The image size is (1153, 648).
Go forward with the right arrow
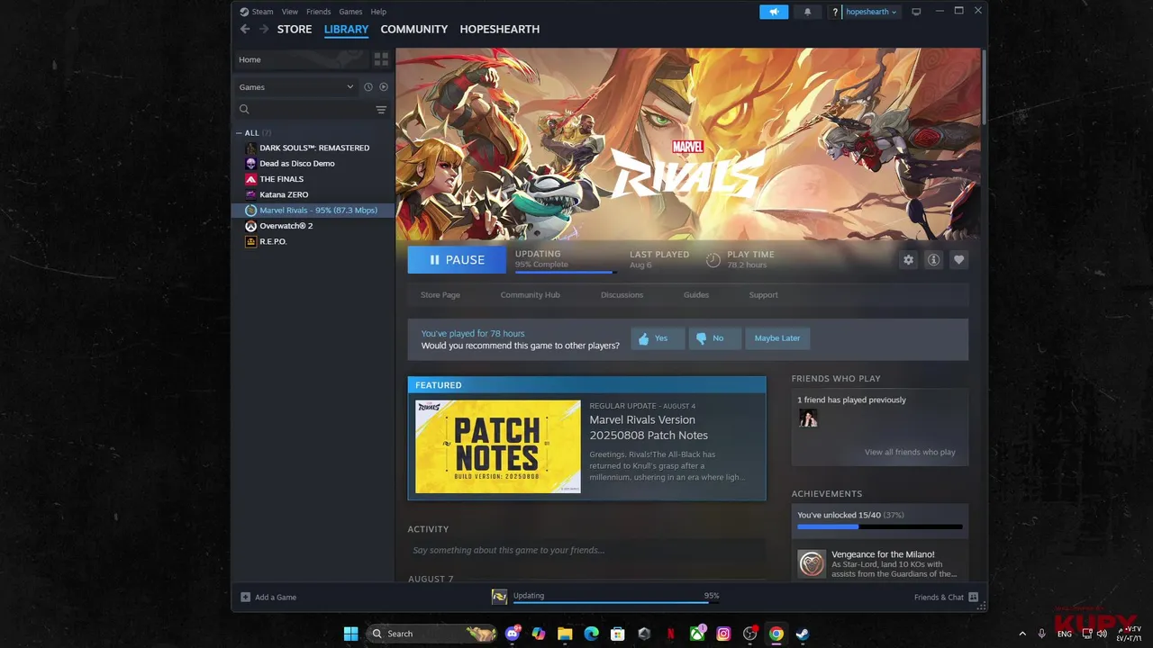click(x=264, y=29)
